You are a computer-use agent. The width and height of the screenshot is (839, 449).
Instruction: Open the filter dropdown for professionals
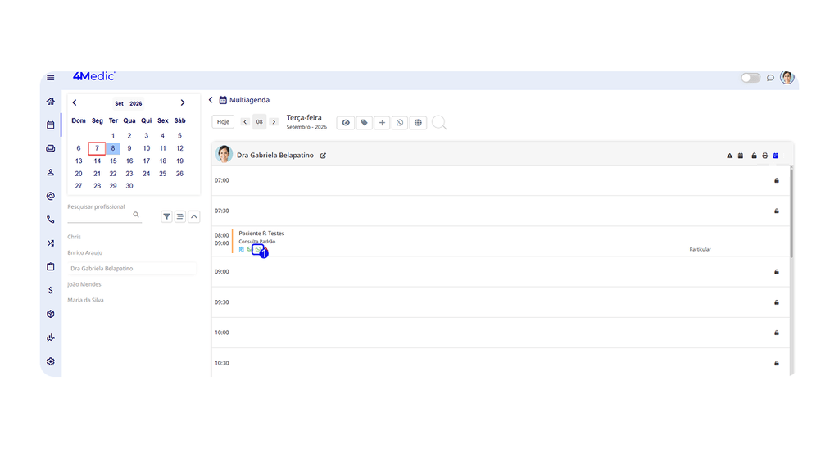pyautogui.click(x=166, y=217)
